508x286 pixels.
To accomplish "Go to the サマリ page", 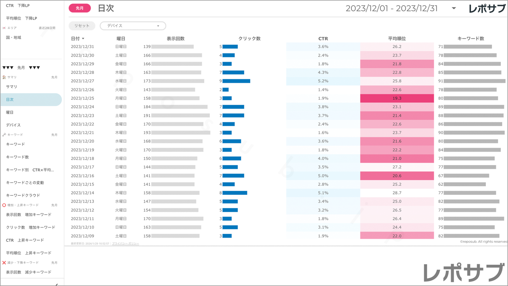I will 12,87.
